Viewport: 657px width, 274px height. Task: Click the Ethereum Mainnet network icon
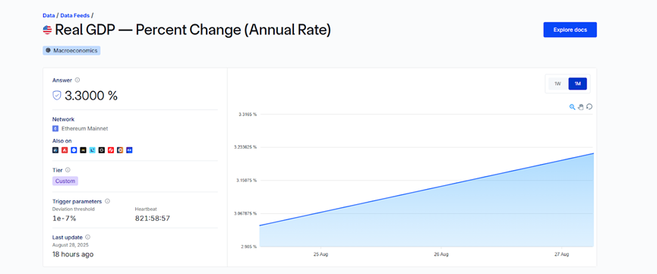[x=55, y=128]
